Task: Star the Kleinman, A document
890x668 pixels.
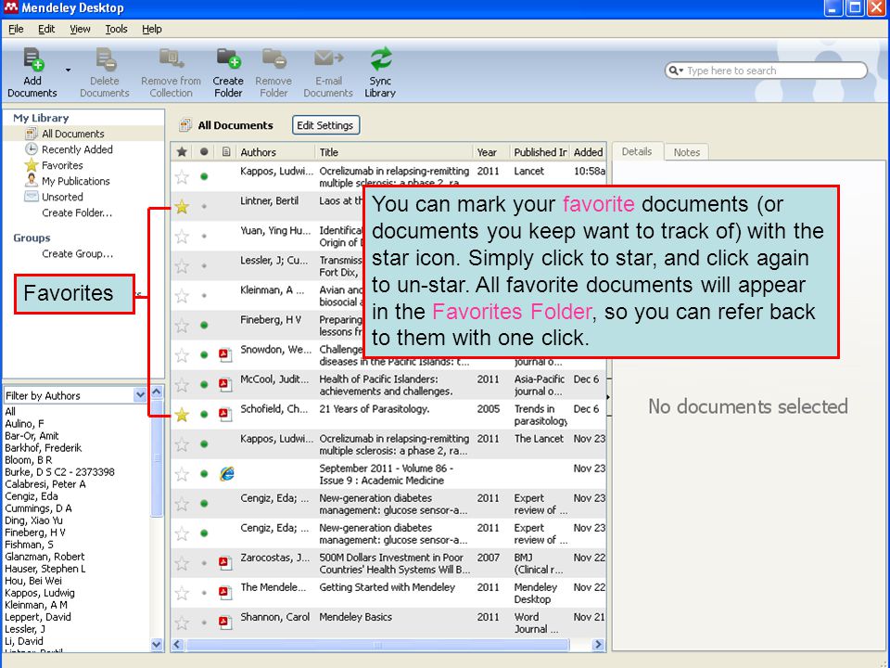Action: [182, 295]
